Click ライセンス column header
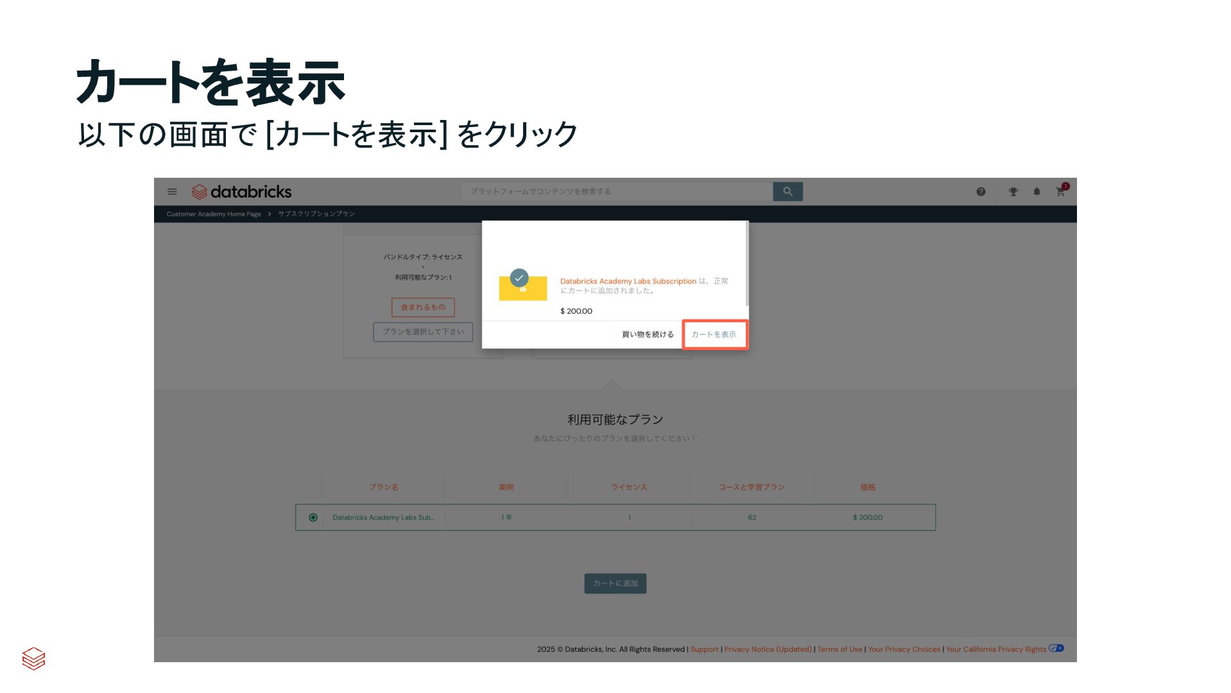1231x693 pixels. coord(629,487)
